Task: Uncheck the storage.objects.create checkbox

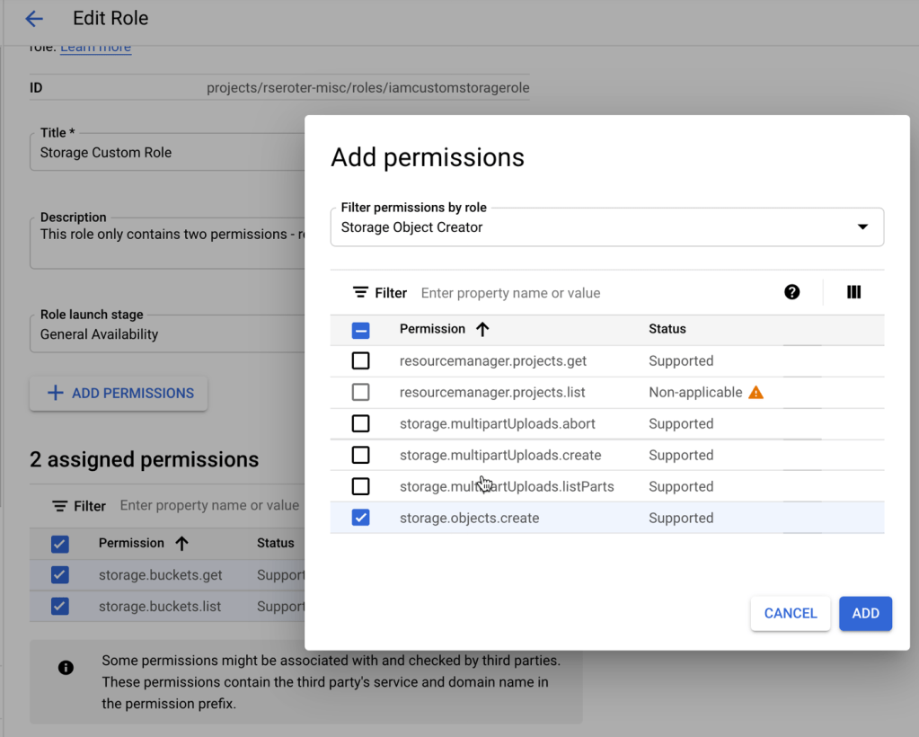Action: tap(360, 518)
